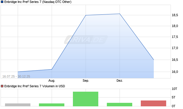Viewport: 183px width, 109px height.
Task: Click the ARIVA.DE watermark logo
Action: point(86,40)
